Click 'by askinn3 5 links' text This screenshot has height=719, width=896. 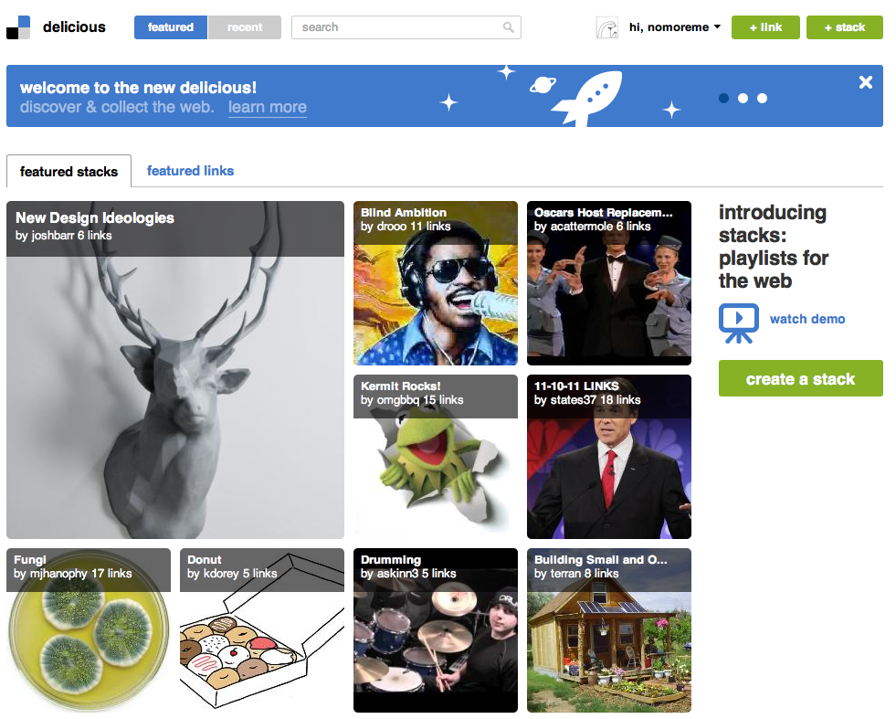pos(408,573)
